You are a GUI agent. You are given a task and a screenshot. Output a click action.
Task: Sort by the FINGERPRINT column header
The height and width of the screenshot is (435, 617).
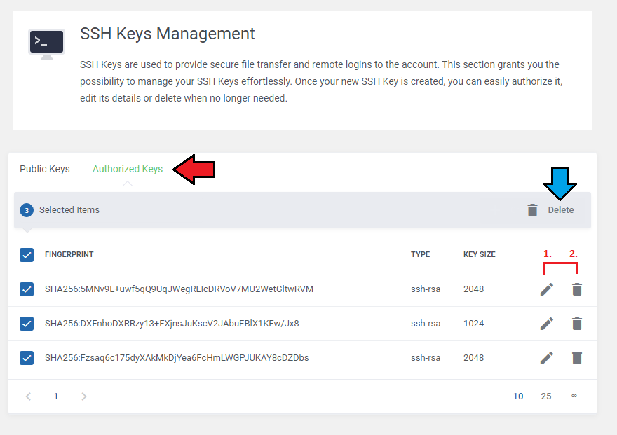point(69,255)
